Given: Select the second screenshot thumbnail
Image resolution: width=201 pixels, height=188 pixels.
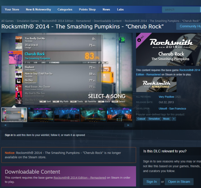Looking at the screenshot, I should click(41, 115).
